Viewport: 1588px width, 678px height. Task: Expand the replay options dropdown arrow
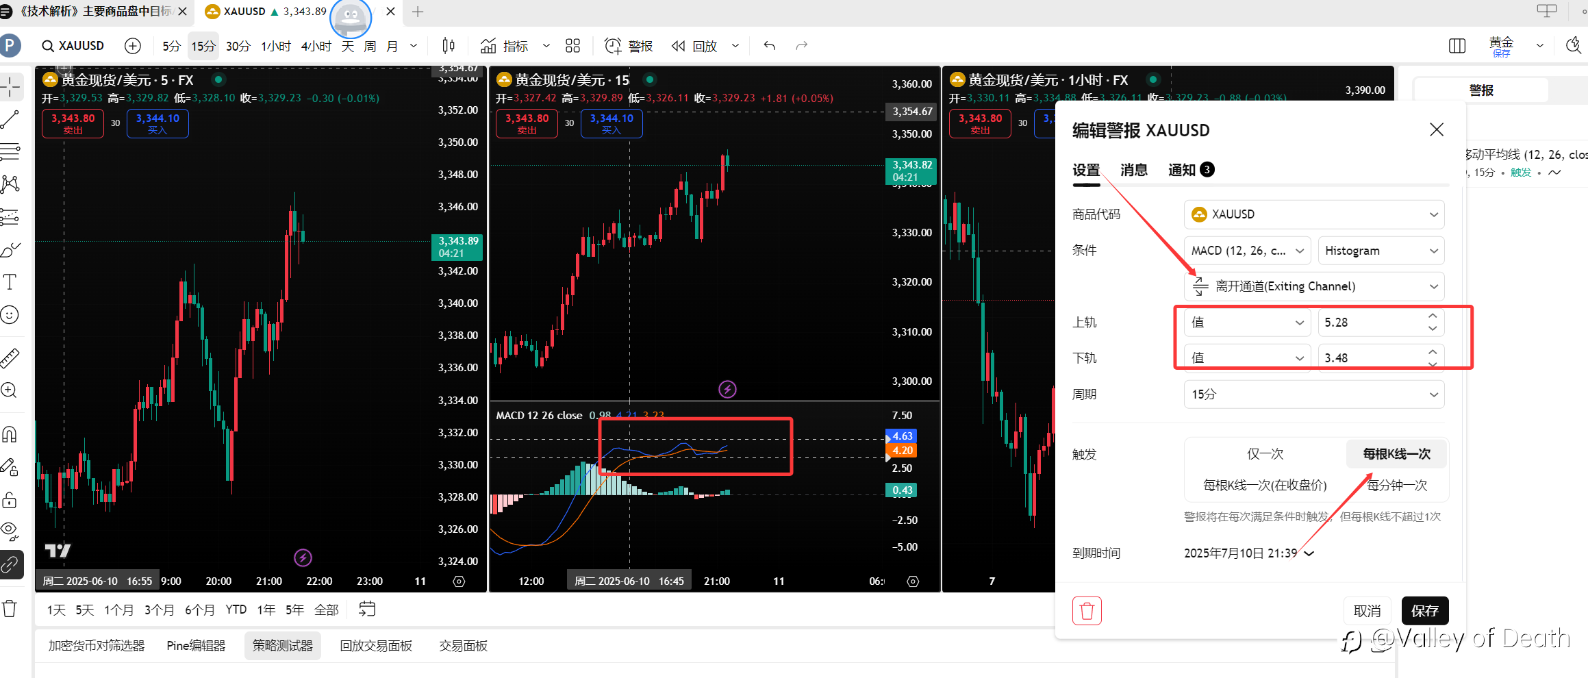click(735, 46)
